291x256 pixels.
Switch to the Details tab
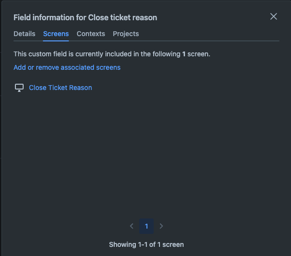point(24,34)
